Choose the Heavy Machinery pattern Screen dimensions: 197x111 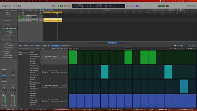34,88
